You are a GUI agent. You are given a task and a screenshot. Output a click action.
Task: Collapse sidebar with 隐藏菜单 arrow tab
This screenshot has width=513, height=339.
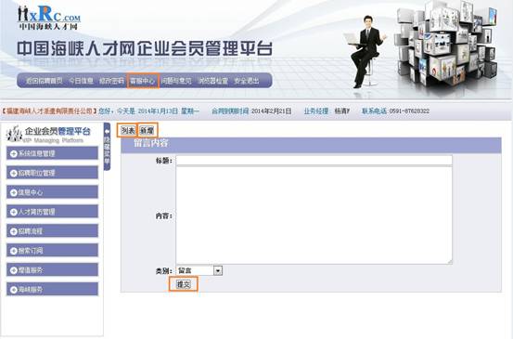(x=107, y=147)
